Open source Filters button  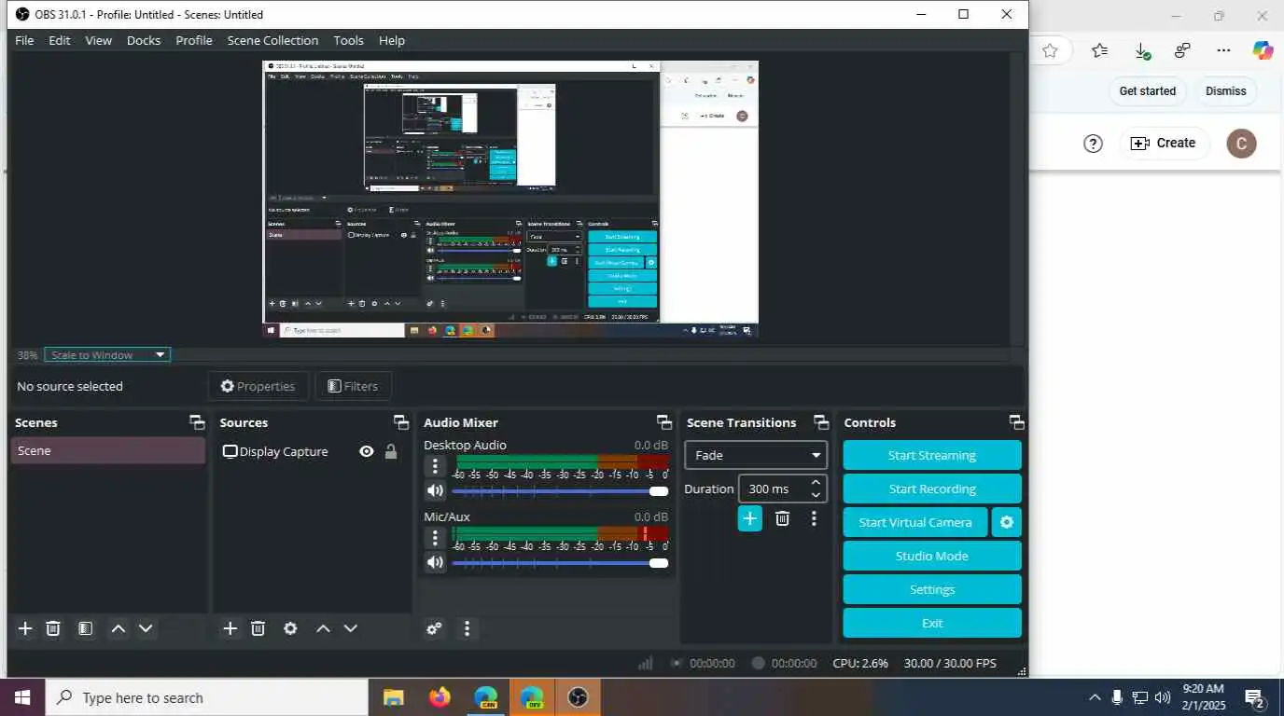point(354,386)
